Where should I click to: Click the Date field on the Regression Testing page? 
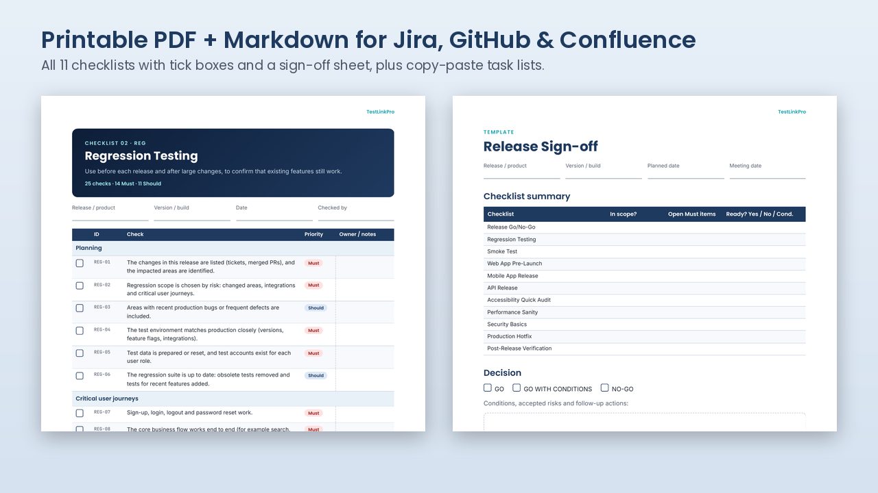274,212
